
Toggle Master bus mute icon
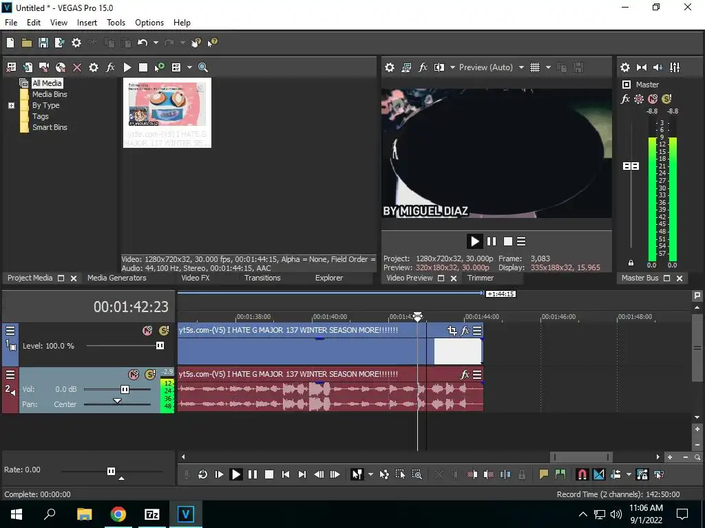pyautogui.click(x=653, y=99)
